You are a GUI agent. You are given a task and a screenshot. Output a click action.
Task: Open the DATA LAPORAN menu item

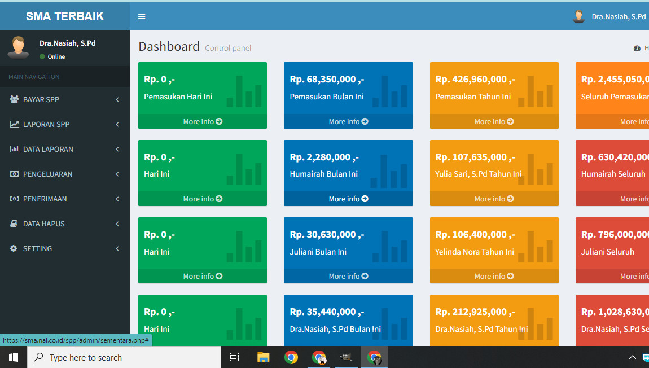[x=48, y=149]
